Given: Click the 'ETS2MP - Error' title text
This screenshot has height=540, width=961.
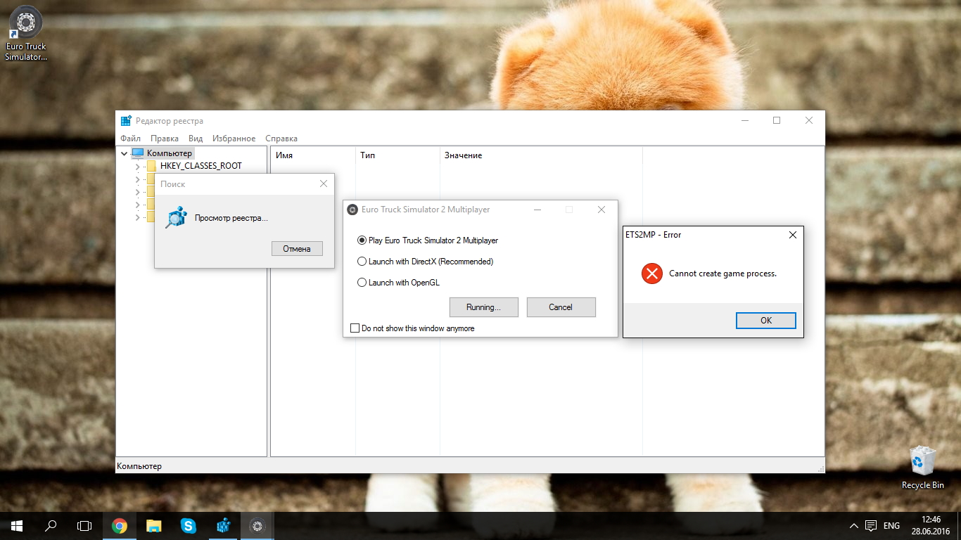Looking at the screenshot, I should click(653, 235).
